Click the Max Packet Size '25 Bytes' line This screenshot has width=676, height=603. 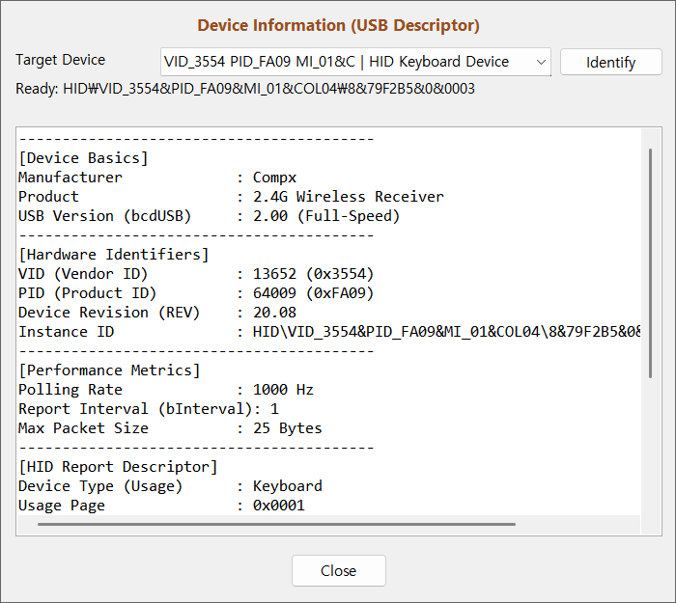pos(170,428)
